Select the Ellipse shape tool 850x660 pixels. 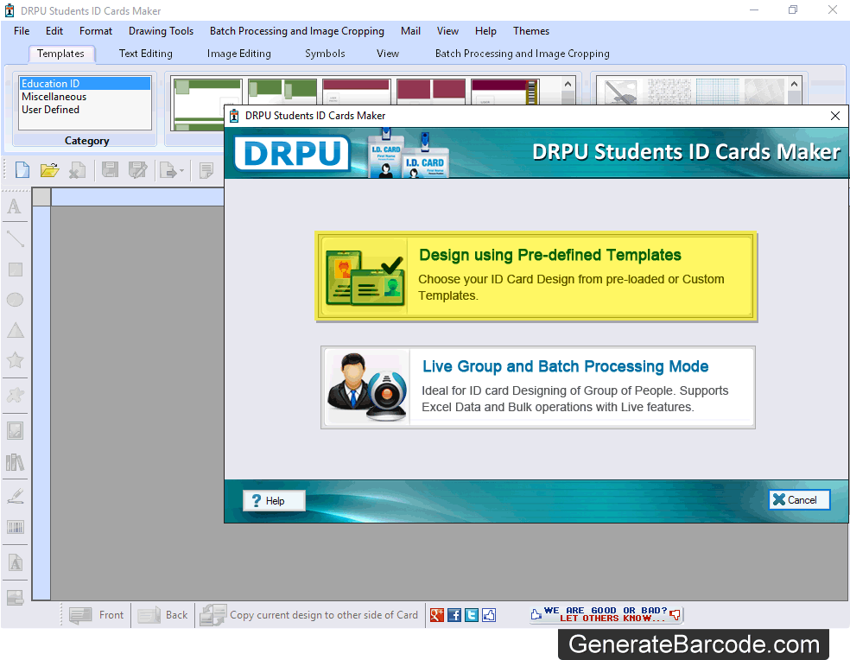pyautogui.click(x=14, y=300)
